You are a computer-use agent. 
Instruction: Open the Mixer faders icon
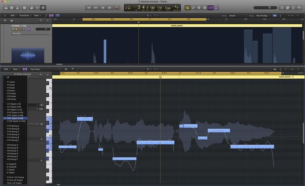coord(37,8)
